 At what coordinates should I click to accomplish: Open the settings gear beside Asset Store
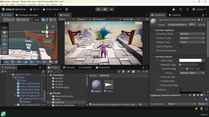(67, 9)
